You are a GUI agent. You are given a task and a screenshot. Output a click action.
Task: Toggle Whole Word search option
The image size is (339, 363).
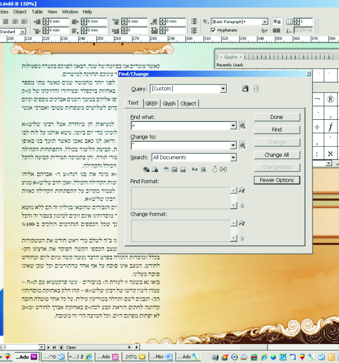coord(203,169)
